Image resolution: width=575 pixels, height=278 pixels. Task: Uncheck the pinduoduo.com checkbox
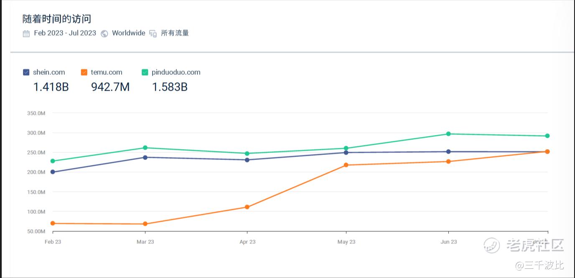pos(145,72)
